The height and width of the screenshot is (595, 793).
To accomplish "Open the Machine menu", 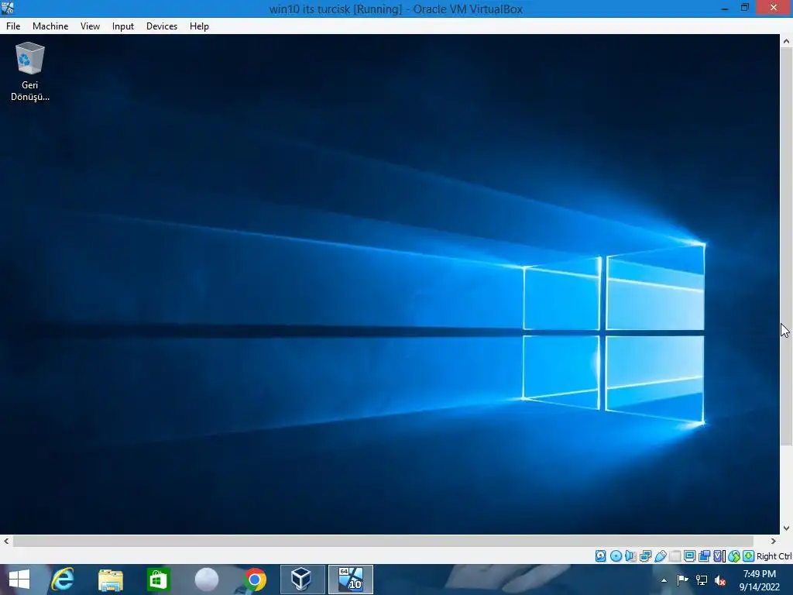I will pyautogui.click(x=50, y=26).
